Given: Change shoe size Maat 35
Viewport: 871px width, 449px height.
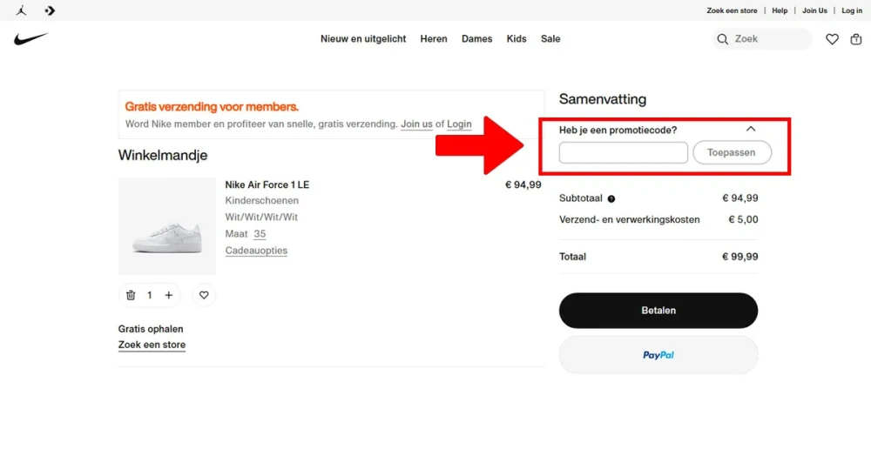Looking at the screenshot, I should (x=260, y=234).
